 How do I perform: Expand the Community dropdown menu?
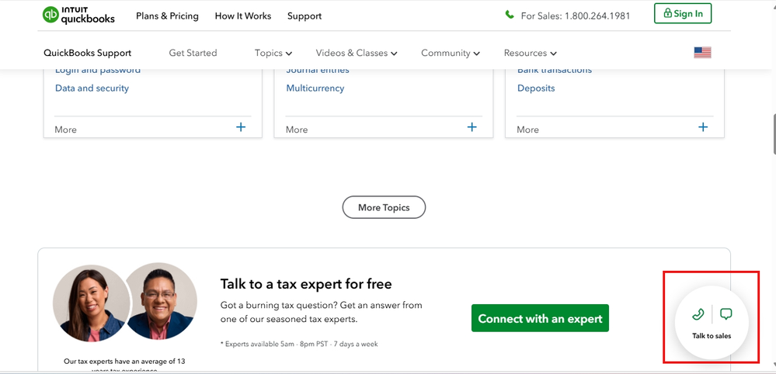[450, 53]
